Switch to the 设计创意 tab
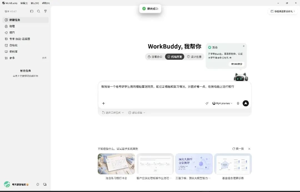This screenshot has width=300, height=192. pos(194,57)
